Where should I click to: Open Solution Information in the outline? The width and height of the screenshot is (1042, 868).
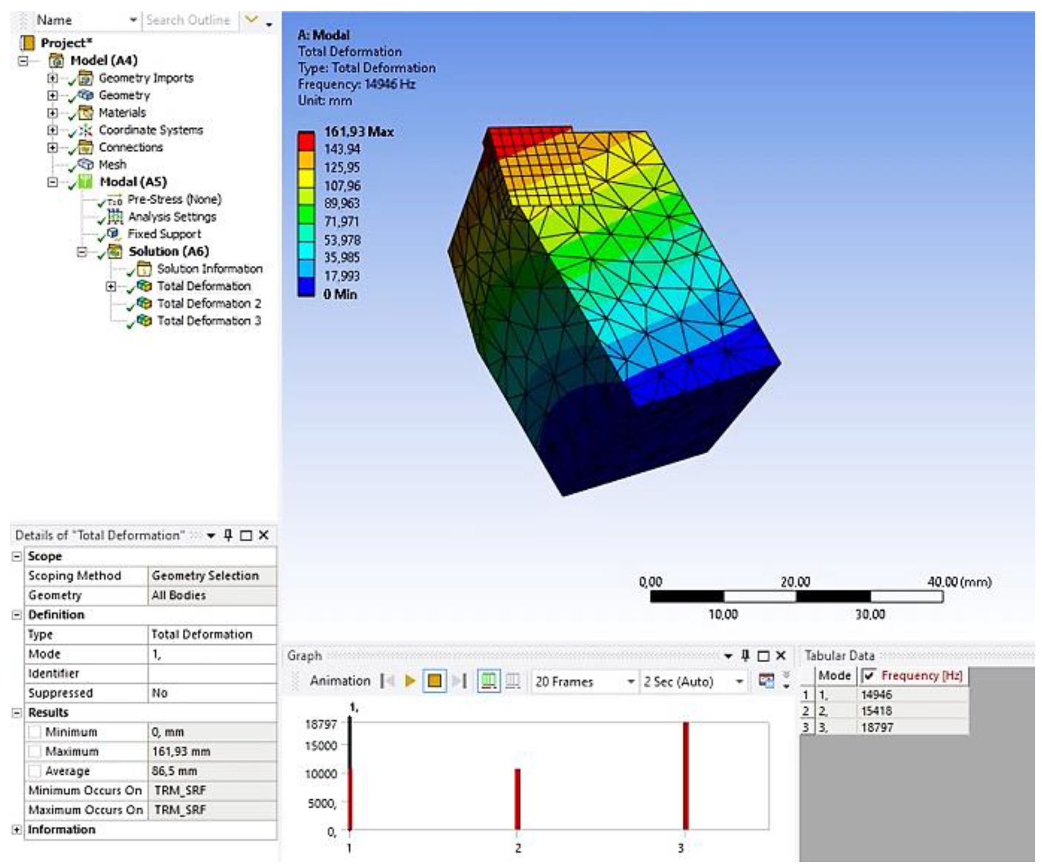tap(209, 269)
